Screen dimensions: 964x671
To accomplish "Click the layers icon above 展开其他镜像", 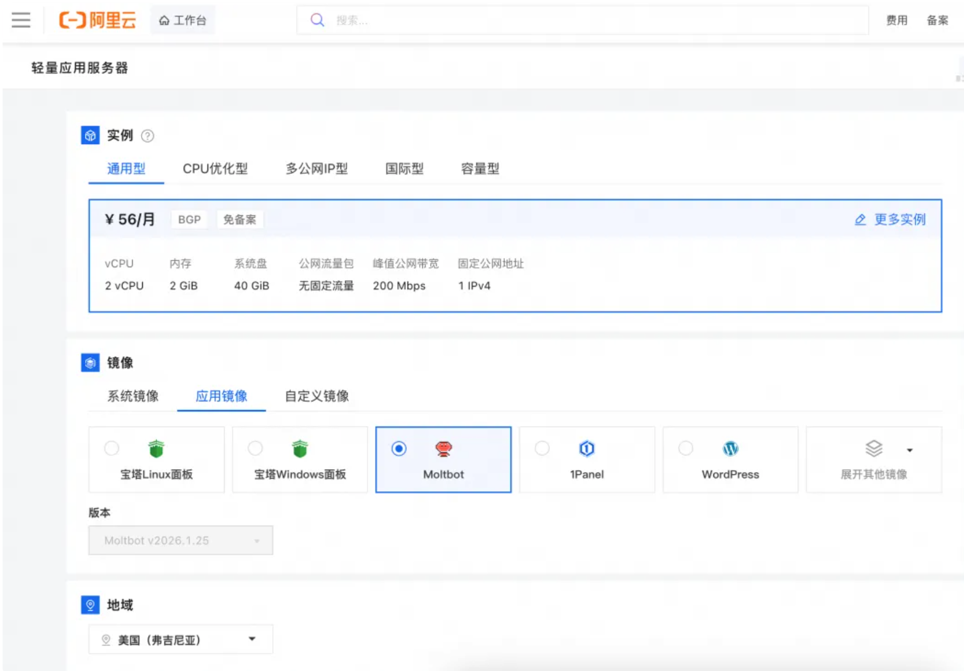I will [x=874, y=449].
